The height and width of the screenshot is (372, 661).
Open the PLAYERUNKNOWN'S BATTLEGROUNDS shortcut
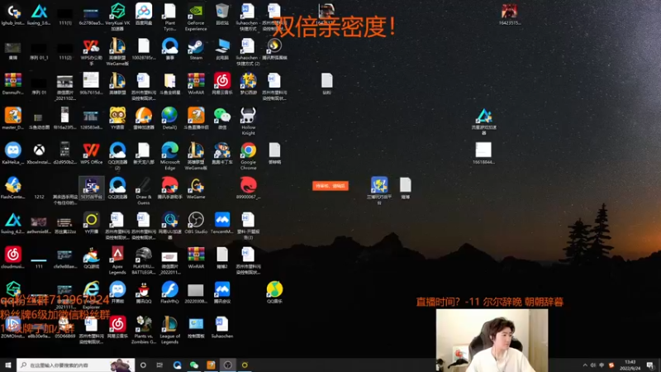(x=143, y=260)
